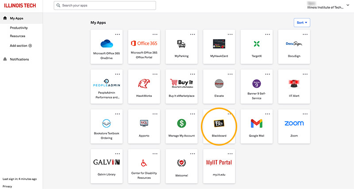The image size is (354, 189).
Task: Launch the Blackboard Bb icon
Action: point(219,123)
